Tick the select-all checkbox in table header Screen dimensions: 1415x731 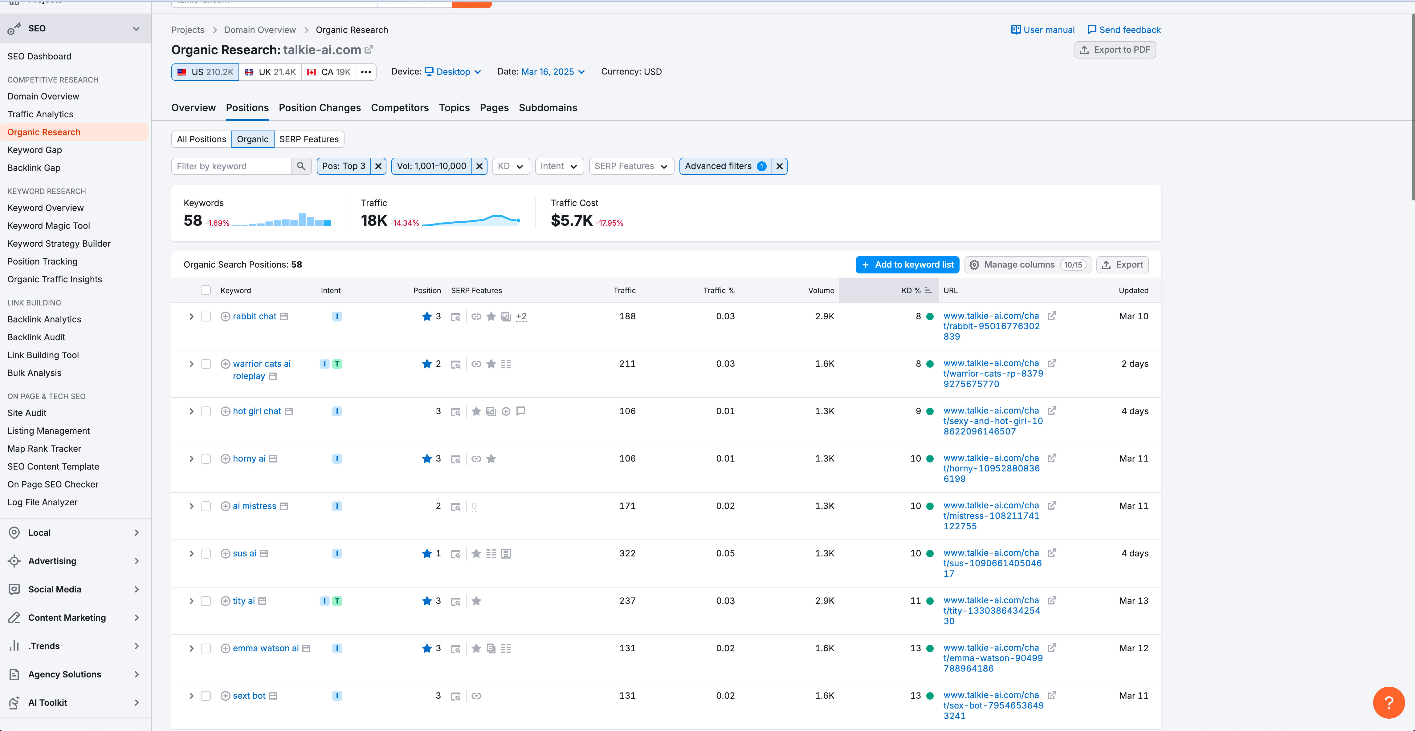click(x=206, y=290)
